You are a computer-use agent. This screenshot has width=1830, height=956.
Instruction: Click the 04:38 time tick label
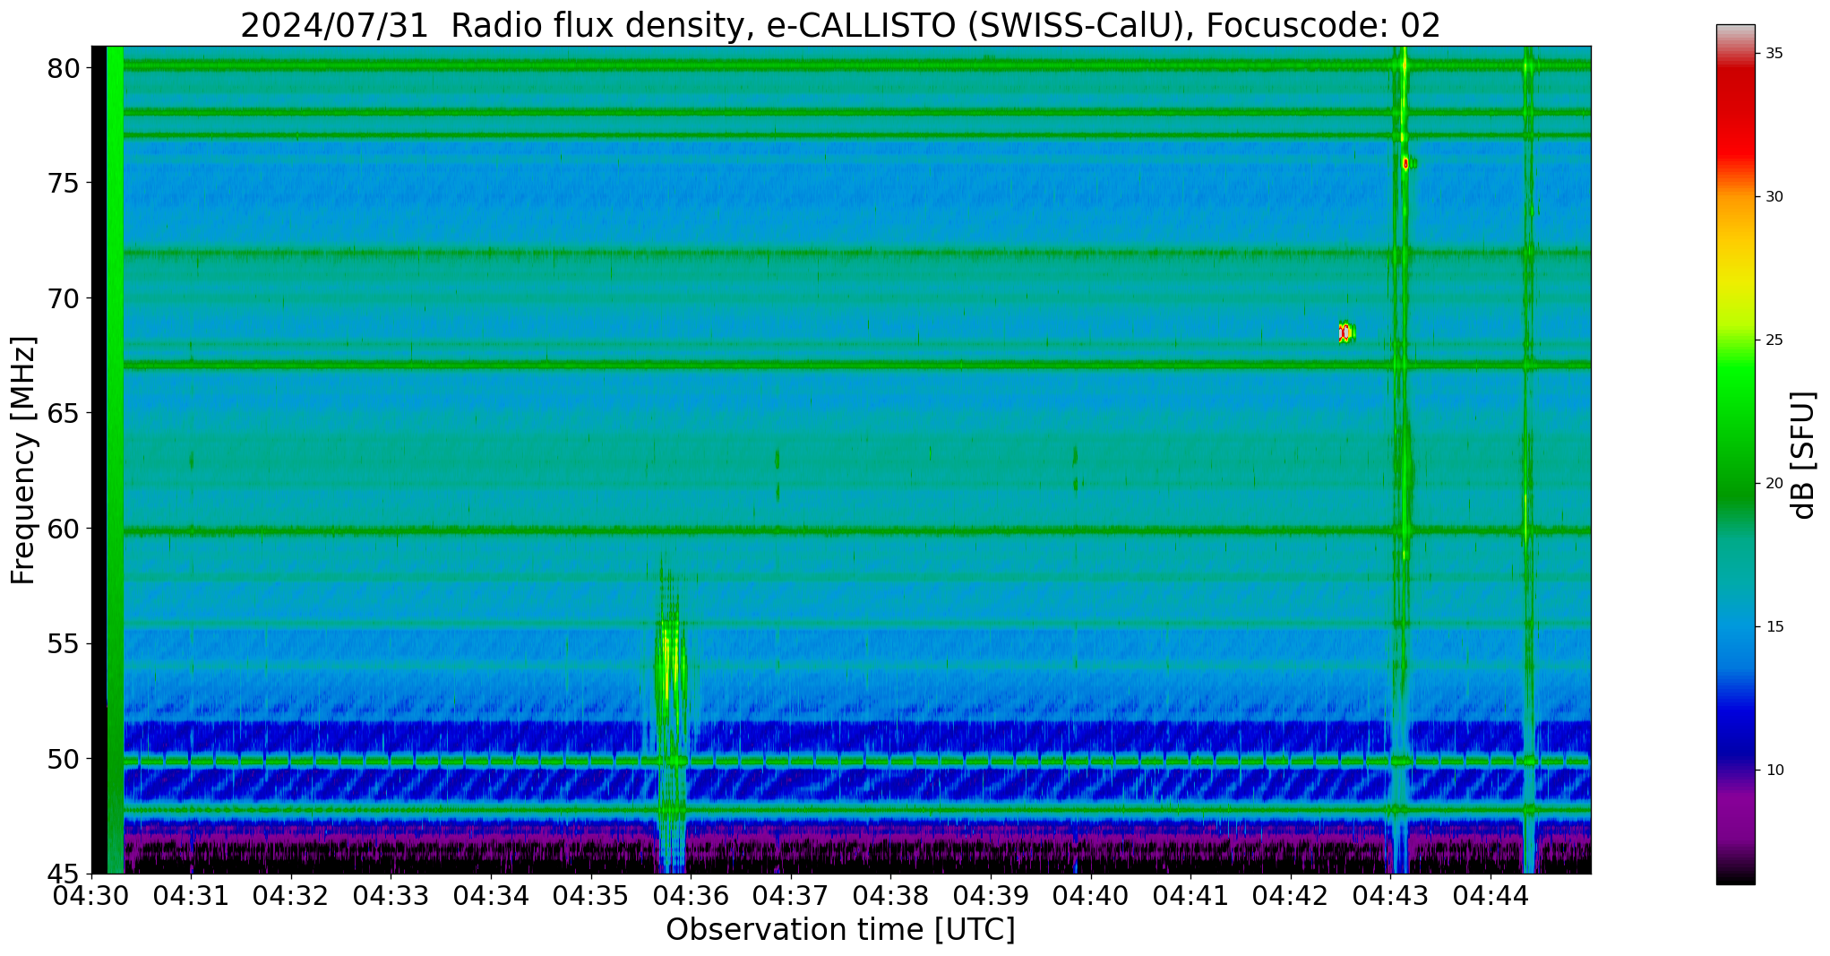click(890, 896)
